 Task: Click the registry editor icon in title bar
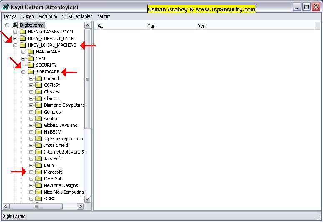(x=5, y=7)
